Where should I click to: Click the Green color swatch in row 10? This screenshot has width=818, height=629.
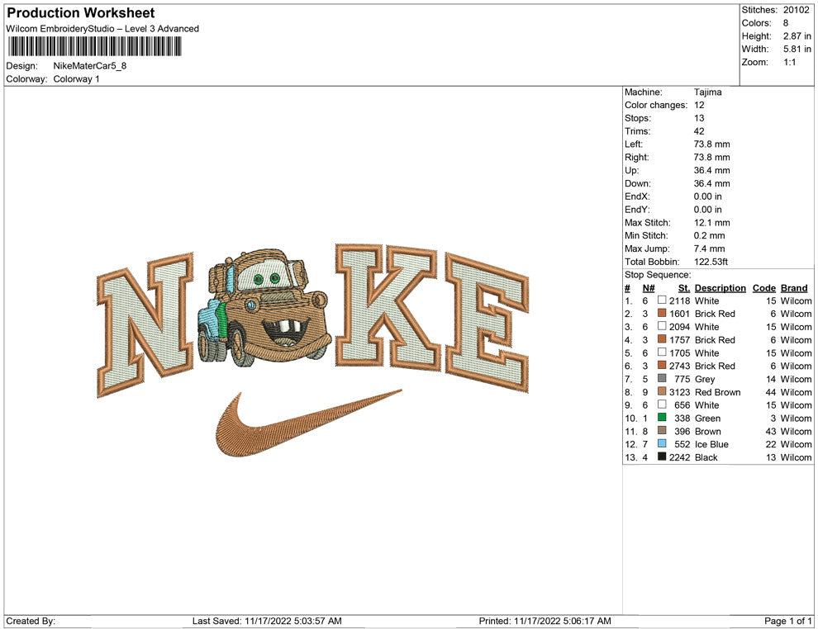pyautogui.click(x=662, y=418)
